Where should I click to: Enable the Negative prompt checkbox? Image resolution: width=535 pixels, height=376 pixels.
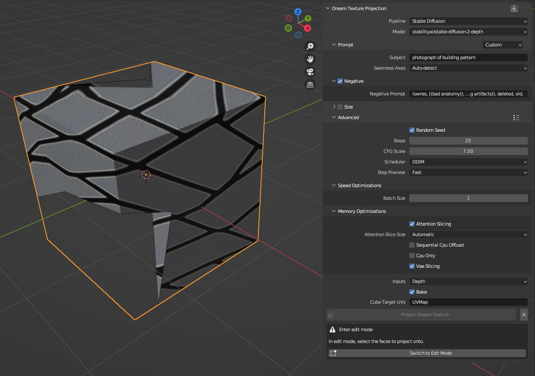tap(340, 81)
